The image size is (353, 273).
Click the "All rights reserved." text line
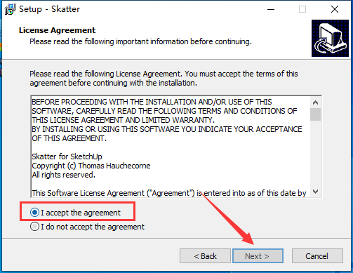(x=63, y=175)
